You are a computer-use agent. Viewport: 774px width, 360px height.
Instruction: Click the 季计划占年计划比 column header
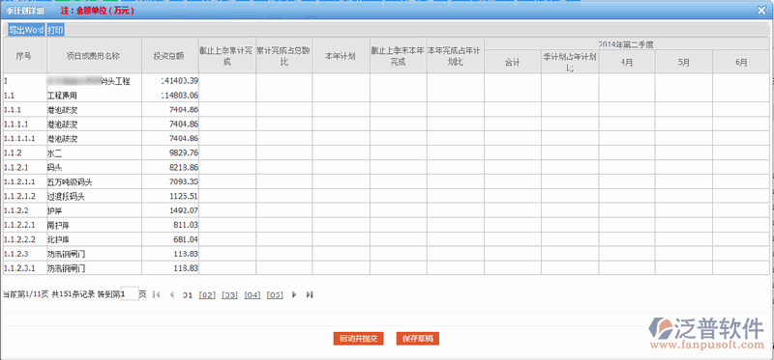point(570,62)
